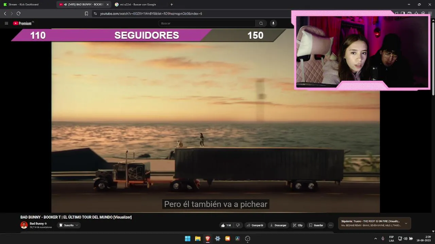Toggle the Suscrito subscription button
The height and width of the screenshot is (244, 435).
click(x=68, y=225)
